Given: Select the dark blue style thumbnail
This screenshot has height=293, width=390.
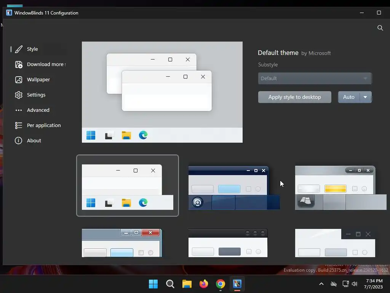Looking at the screenshot, I should 234,188.
